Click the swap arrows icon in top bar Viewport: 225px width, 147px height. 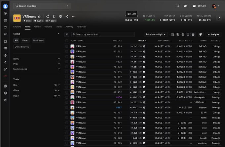[x=185, y=6]
